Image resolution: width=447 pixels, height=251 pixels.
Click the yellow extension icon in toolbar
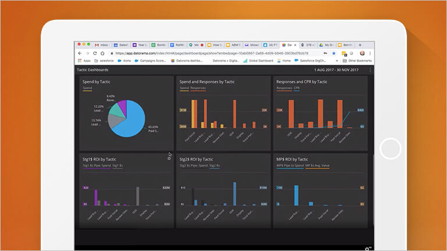tap(344, 53)
